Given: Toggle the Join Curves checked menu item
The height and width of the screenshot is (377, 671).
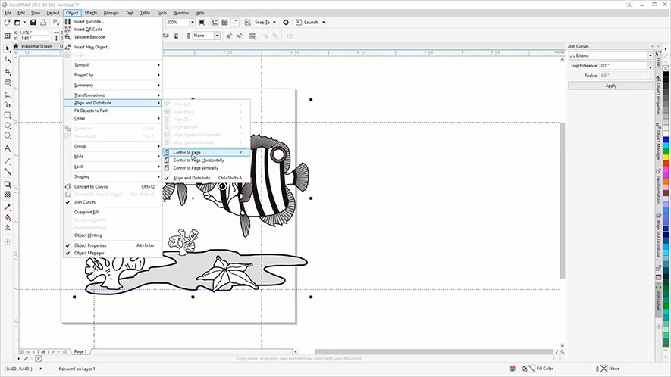Looking at the screenshot, I should [85, 202].
